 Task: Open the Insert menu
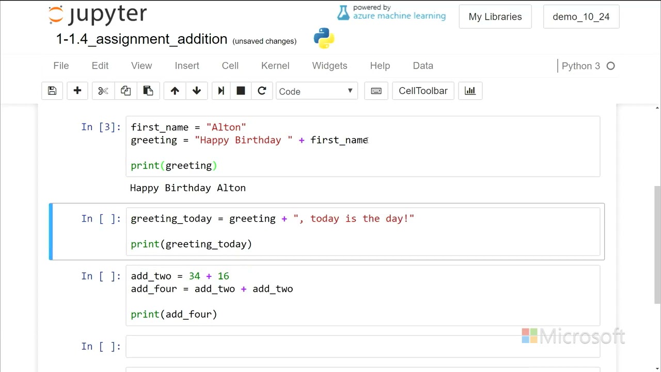(187, 66)
